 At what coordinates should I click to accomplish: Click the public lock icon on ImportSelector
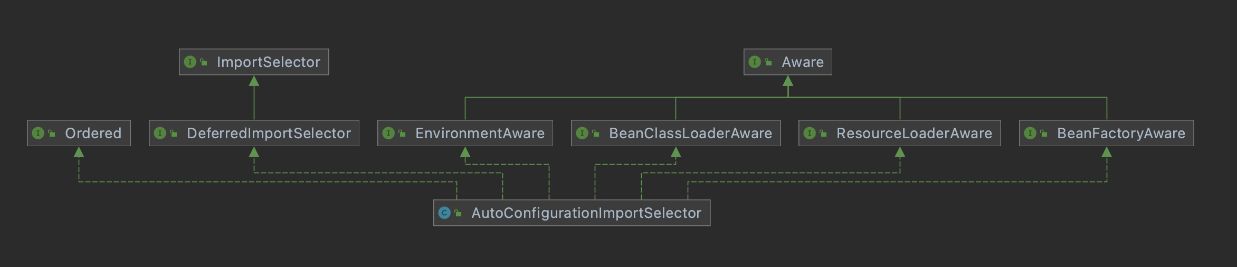click(x=204, y=62)
